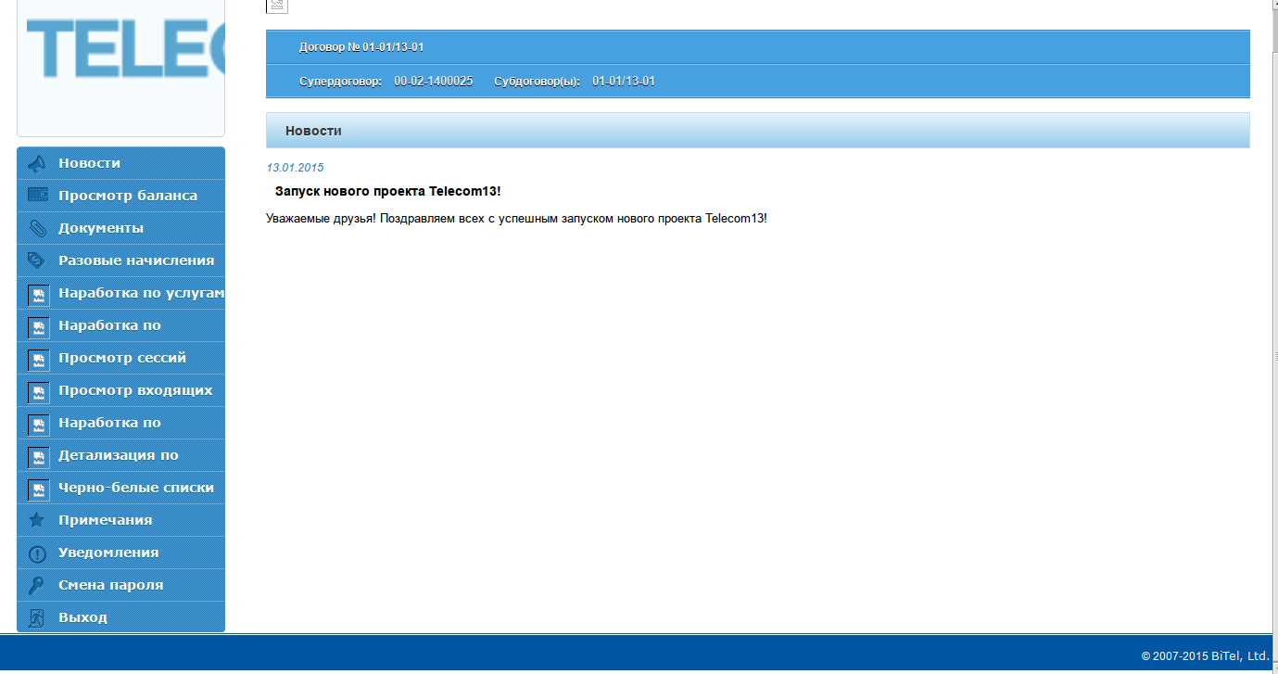Select Детализация по in the sidebar

pyautogui.click(x=120, y=455)
